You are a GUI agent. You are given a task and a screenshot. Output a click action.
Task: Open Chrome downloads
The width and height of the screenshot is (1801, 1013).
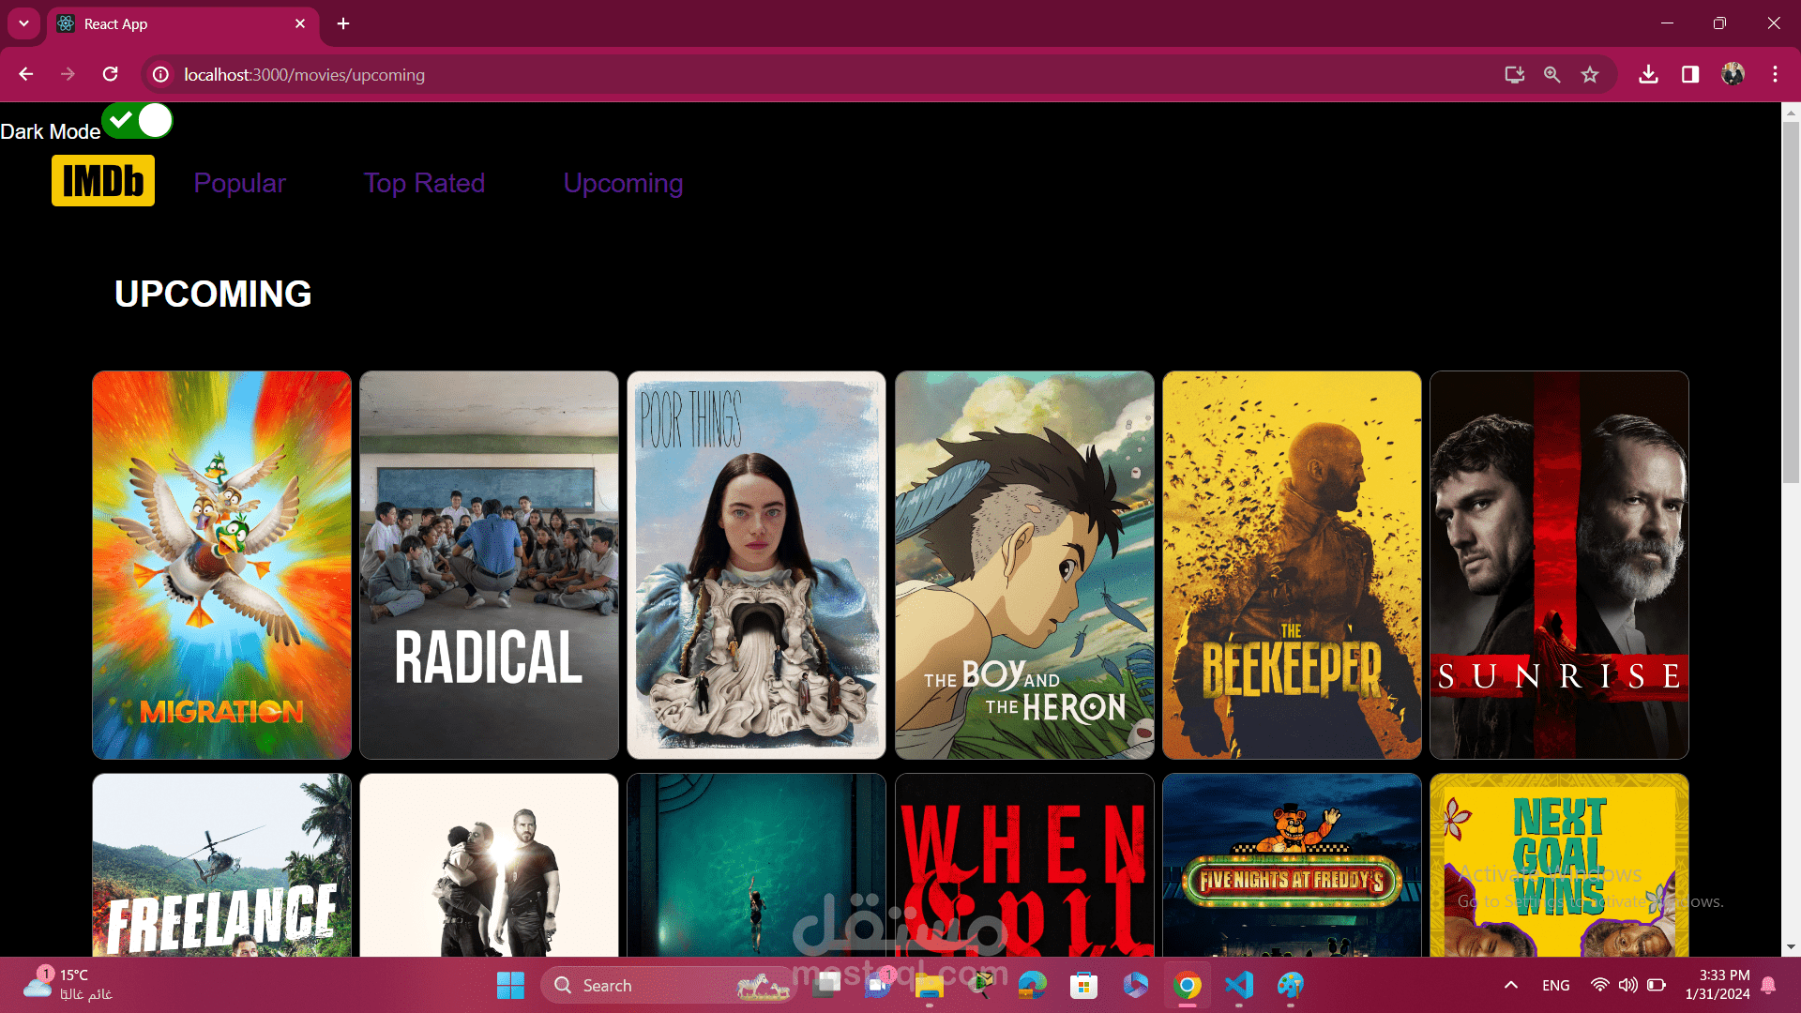click(x=1648, y=74)
